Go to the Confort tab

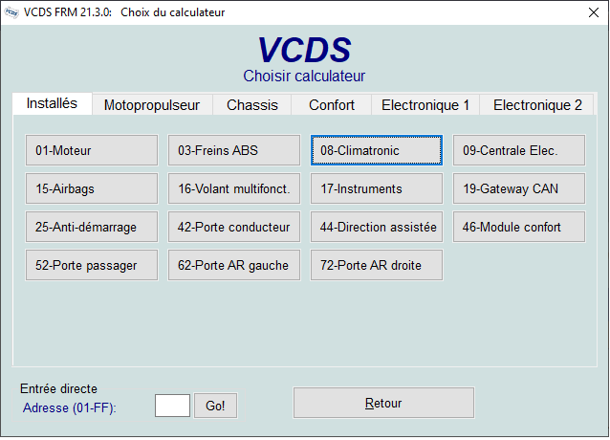click(x=332, y=105)
